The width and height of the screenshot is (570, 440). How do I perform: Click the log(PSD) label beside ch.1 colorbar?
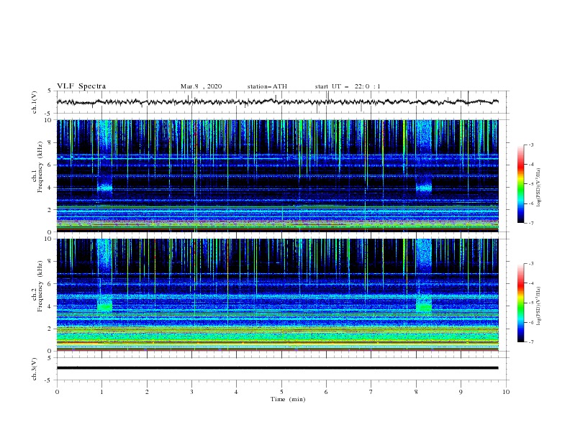(538, 188)
